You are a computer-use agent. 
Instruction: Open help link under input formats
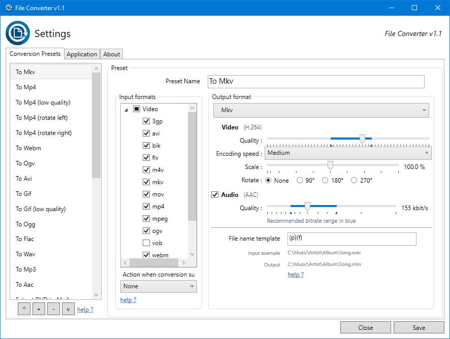(x=128, y=300)
